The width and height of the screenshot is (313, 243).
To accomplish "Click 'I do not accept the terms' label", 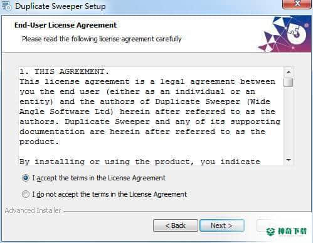I will 109,194.
